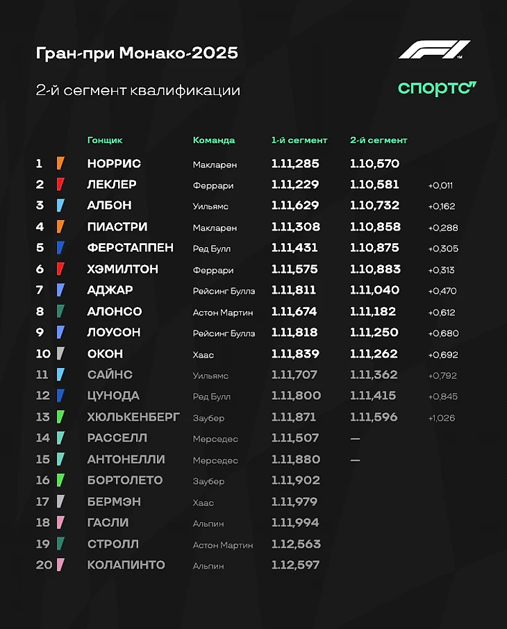The height and width of the screenshot is (629, 507).
Task: Select driver name ХЭМИЛТОН
Action: 122,269
